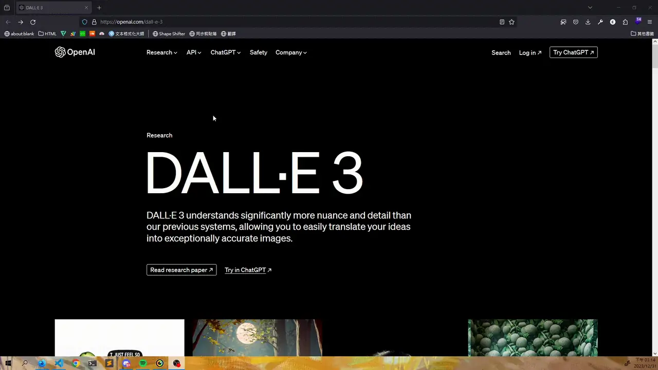Open the Safety page in the navigation

point(259,52)
